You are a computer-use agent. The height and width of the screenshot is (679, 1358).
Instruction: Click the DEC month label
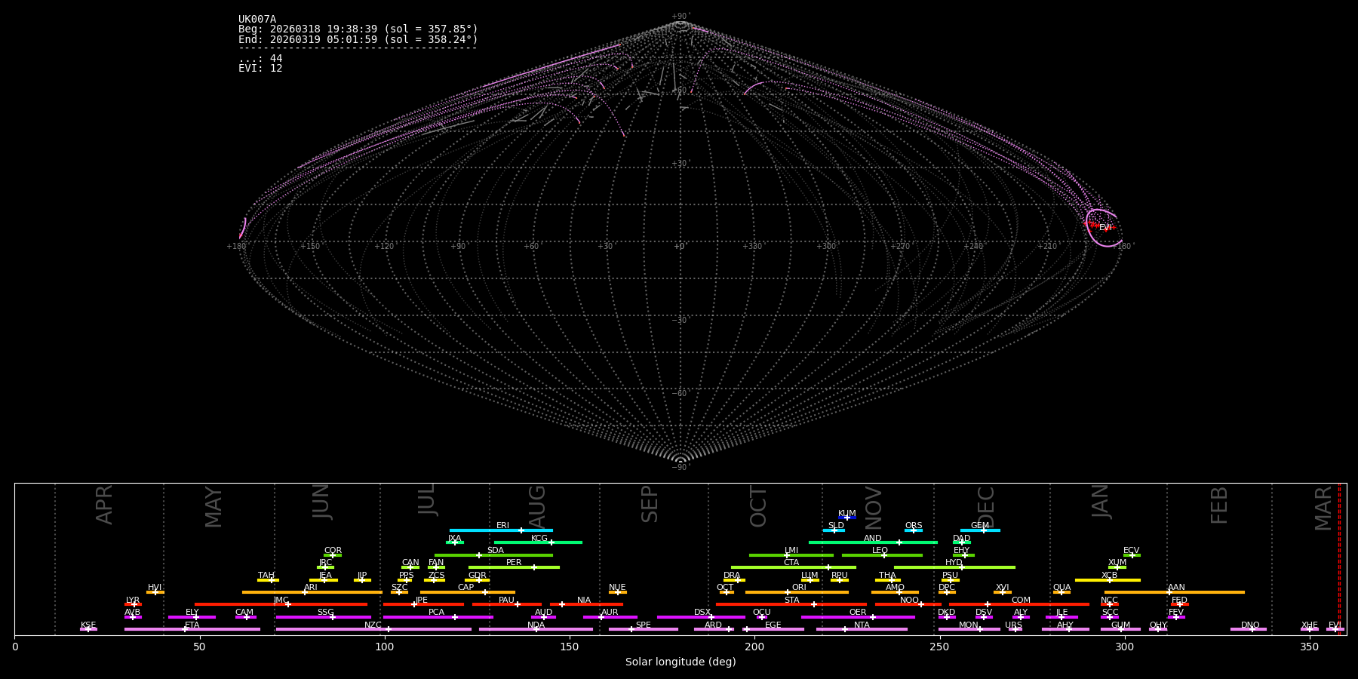986,507
